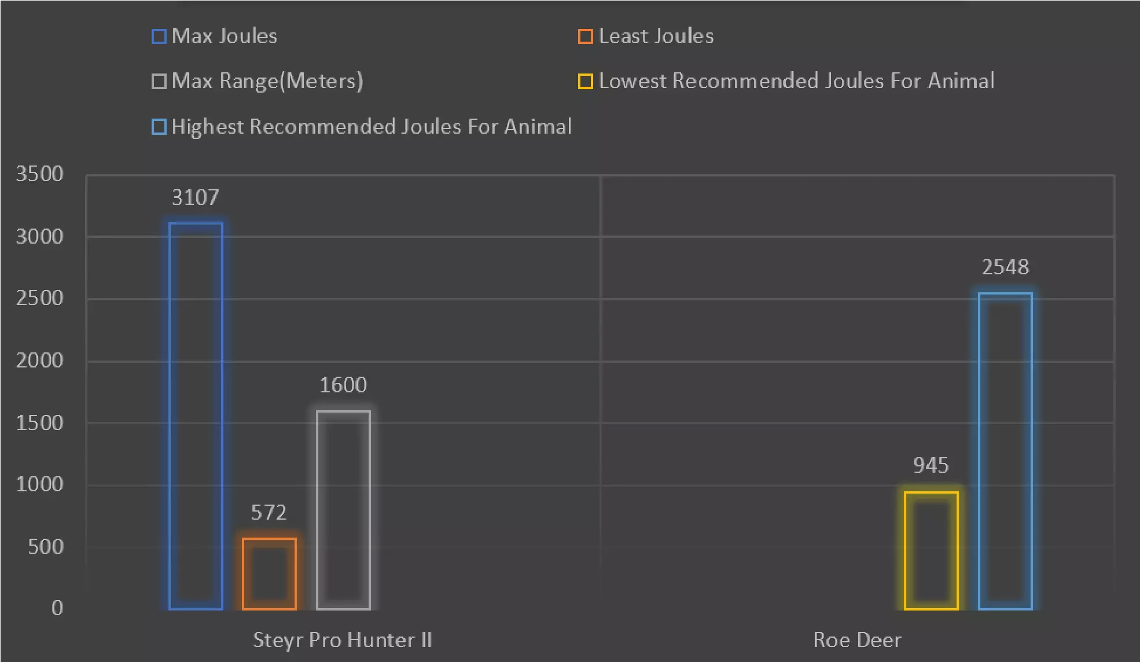Image resolution: width=1140 pixels, height=662 pixels.
Task: Click the yellow Lowest Recommended Joules legend swatch
Action: [x=585, y=81]
